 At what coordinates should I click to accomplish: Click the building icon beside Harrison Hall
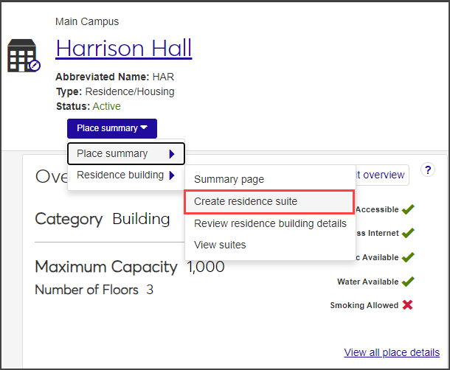(21, 55)
